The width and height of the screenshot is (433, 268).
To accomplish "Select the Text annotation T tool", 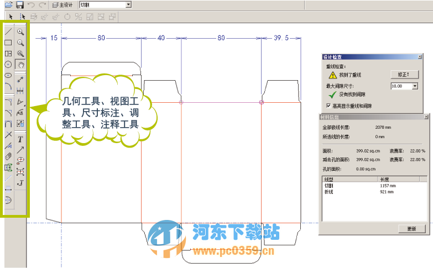I will click(x=20, y=139).
